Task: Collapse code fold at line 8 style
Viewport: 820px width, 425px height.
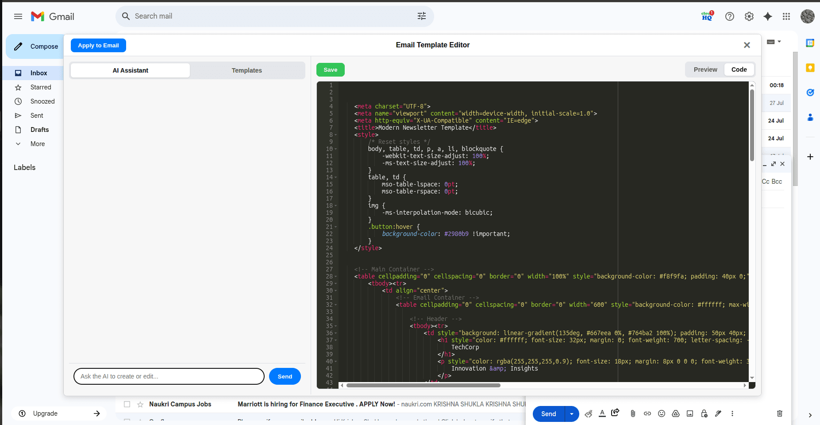Action: (x=336, y=135)
